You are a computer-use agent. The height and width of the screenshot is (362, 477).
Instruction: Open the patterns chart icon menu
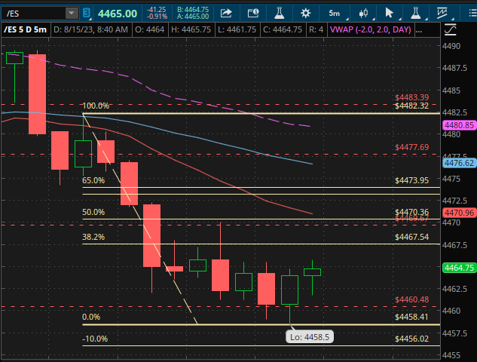tap(442, 13)
